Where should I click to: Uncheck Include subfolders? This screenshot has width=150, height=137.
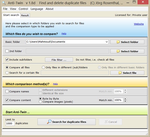coord(7,59)
